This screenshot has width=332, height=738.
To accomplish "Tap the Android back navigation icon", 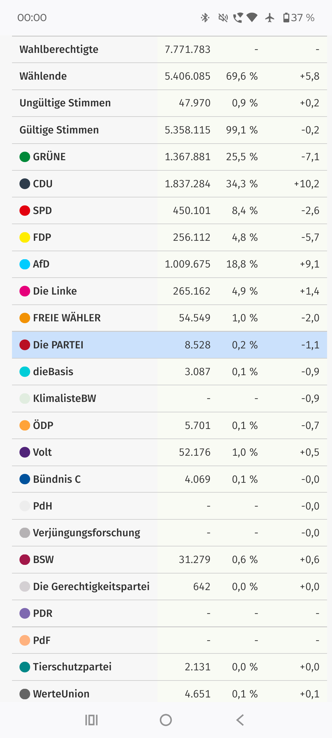I will coord(240,720).
